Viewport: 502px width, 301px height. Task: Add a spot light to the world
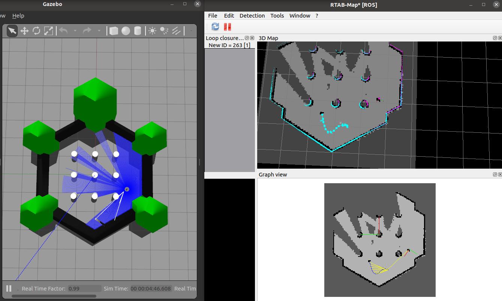pos(164,31)
